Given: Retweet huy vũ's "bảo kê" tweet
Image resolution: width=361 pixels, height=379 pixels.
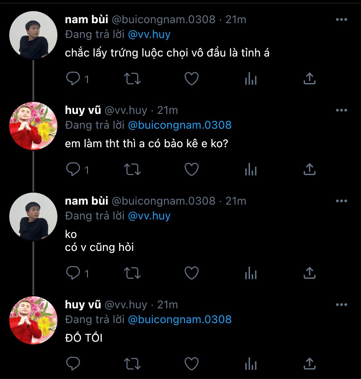Looking at the screenshot, I should coord(132,169).
